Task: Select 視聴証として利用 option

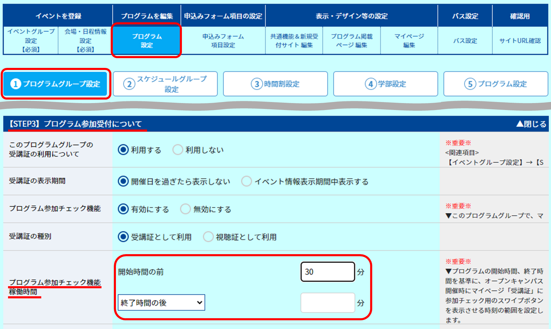Action: coord(208,237)
